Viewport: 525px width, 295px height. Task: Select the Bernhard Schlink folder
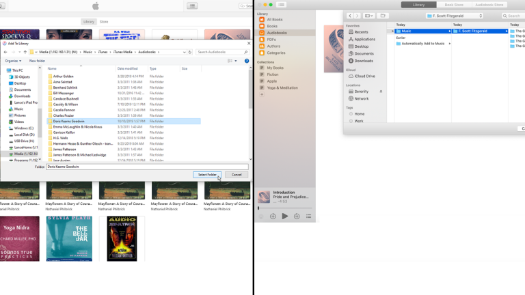[x=66, y=87]
